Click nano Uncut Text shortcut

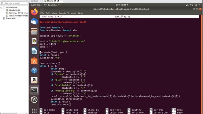click(x=115, y=113)
